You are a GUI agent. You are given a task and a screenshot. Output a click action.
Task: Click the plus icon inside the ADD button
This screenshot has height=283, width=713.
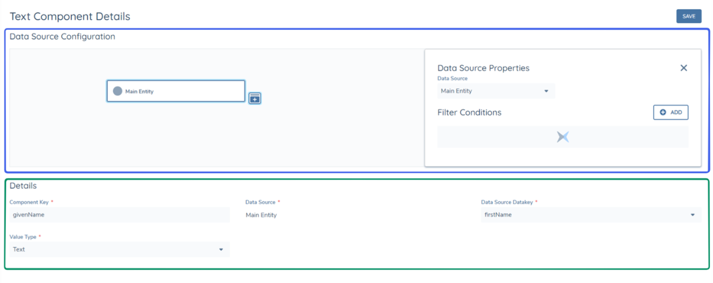(663, 113)
